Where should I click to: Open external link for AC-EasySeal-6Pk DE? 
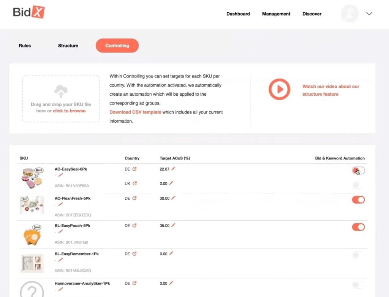point(134,169)
